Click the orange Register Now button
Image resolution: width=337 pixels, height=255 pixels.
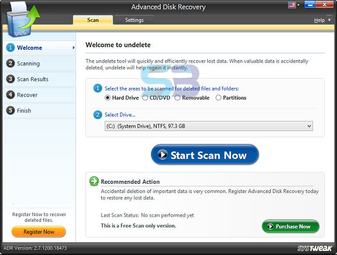tap(39, 232)
